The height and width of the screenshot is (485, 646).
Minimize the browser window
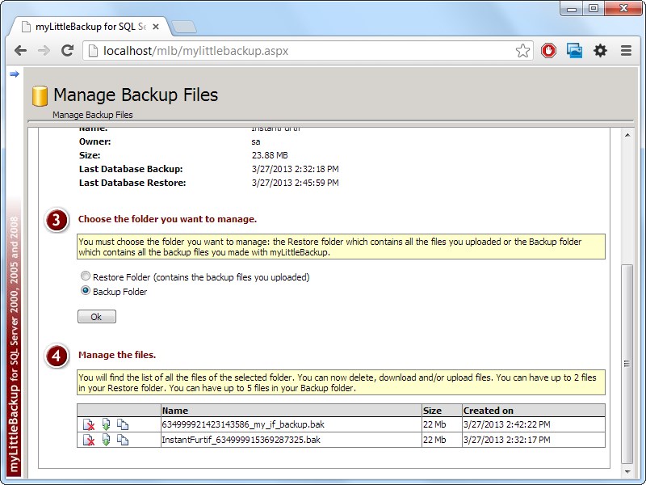(572, 8)
